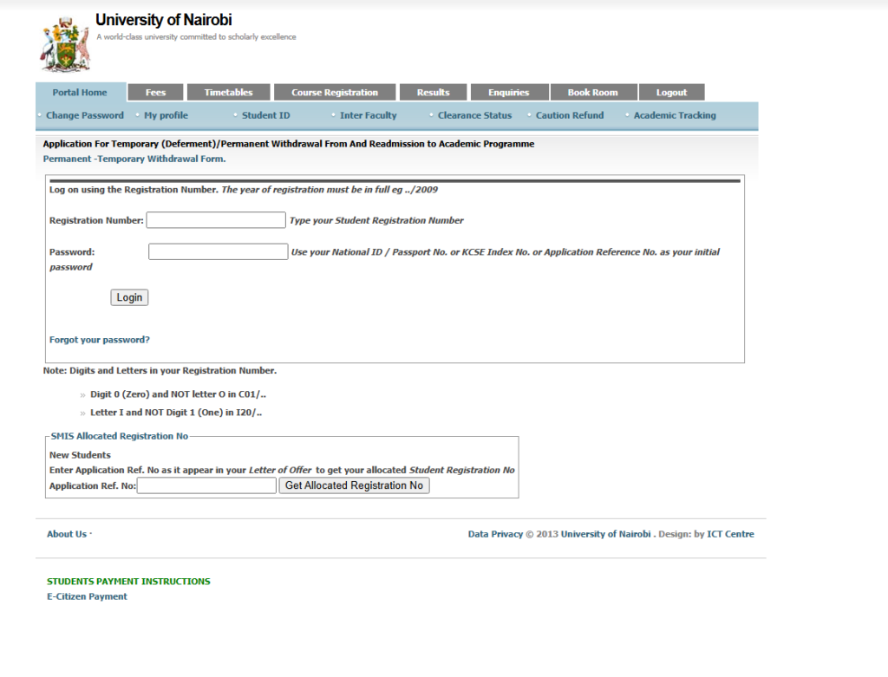Go to Academic Tracking in the submenu

point(675,115)
